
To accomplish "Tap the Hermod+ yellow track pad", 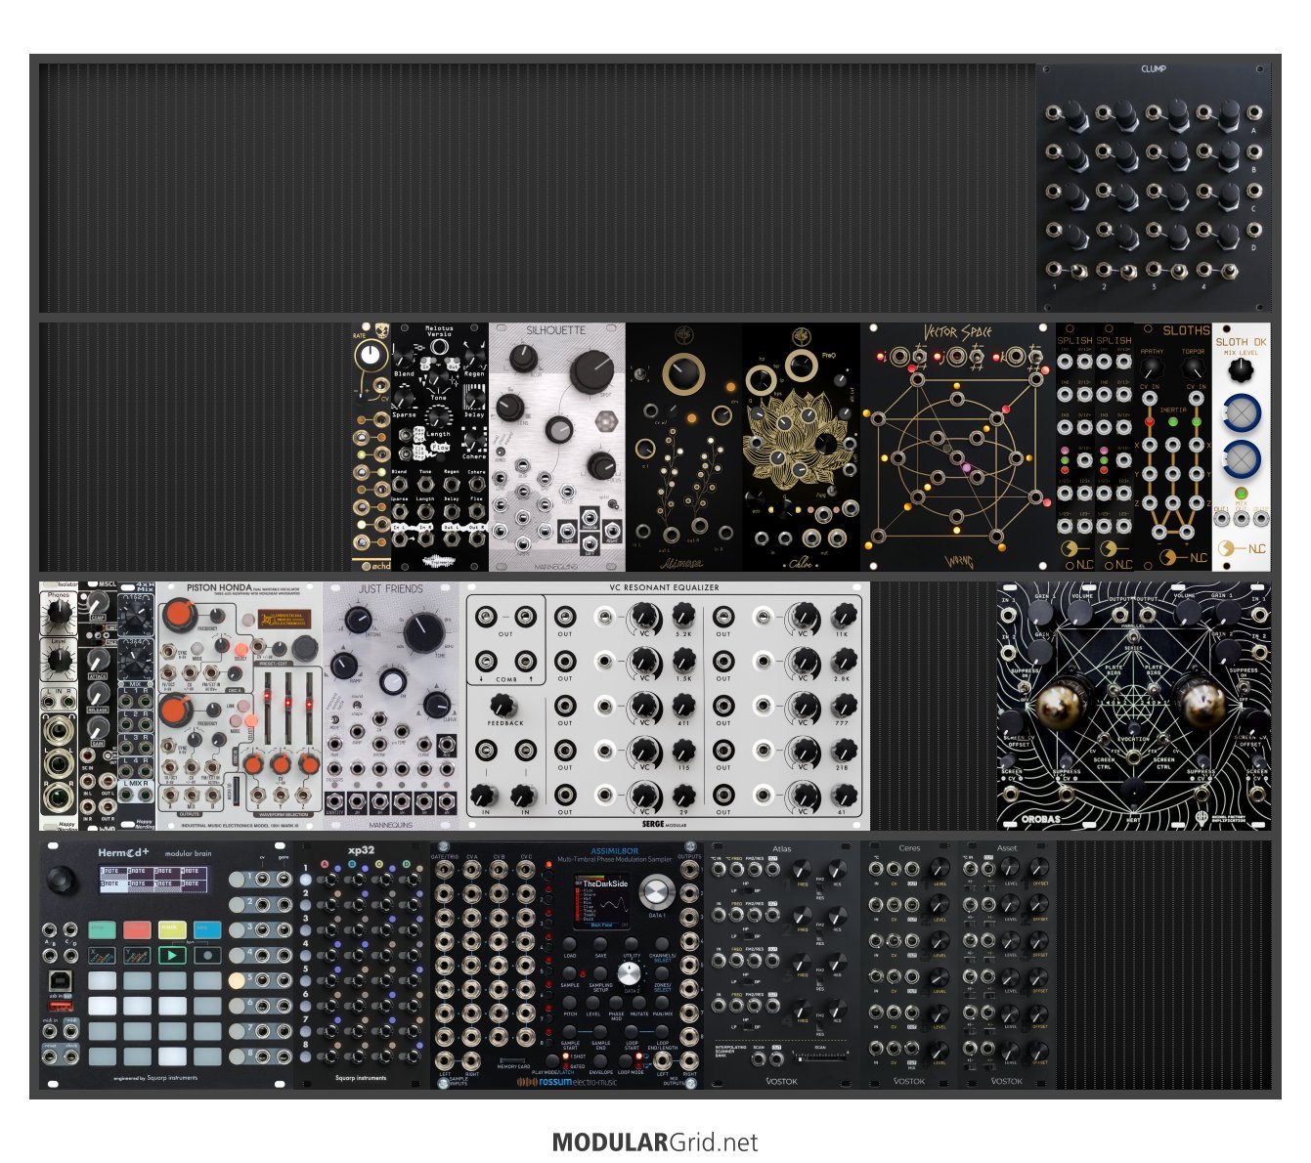I will tap(172, 929).
